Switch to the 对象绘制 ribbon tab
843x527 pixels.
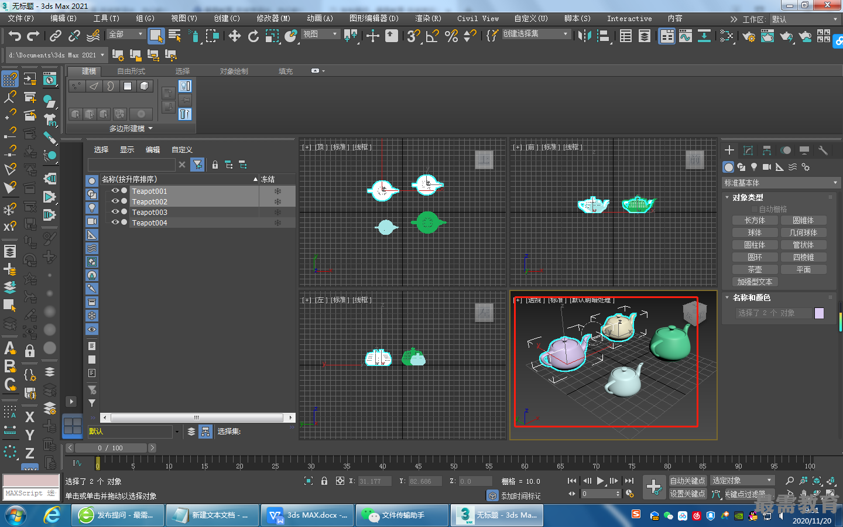(234, 71)
